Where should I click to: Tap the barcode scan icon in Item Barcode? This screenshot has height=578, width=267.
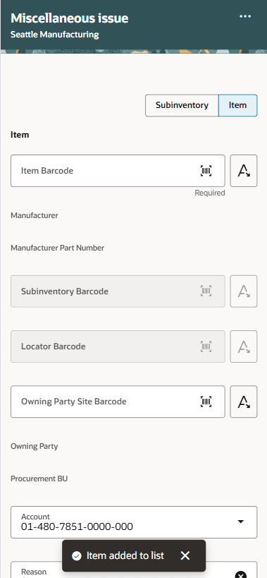click(x=206, y=171)
